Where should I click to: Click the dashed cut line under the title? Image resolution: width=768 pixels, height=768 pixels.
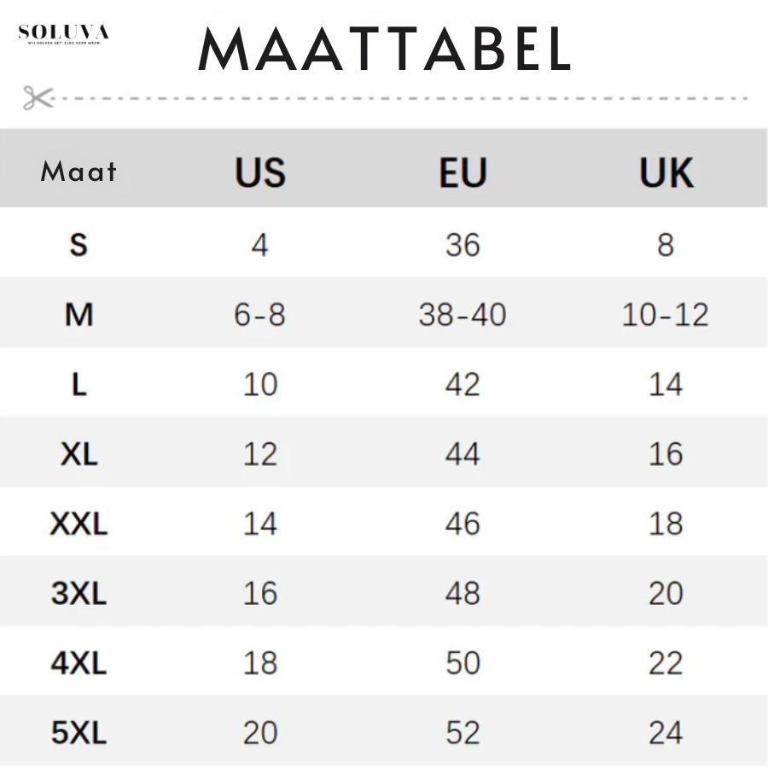401,99
